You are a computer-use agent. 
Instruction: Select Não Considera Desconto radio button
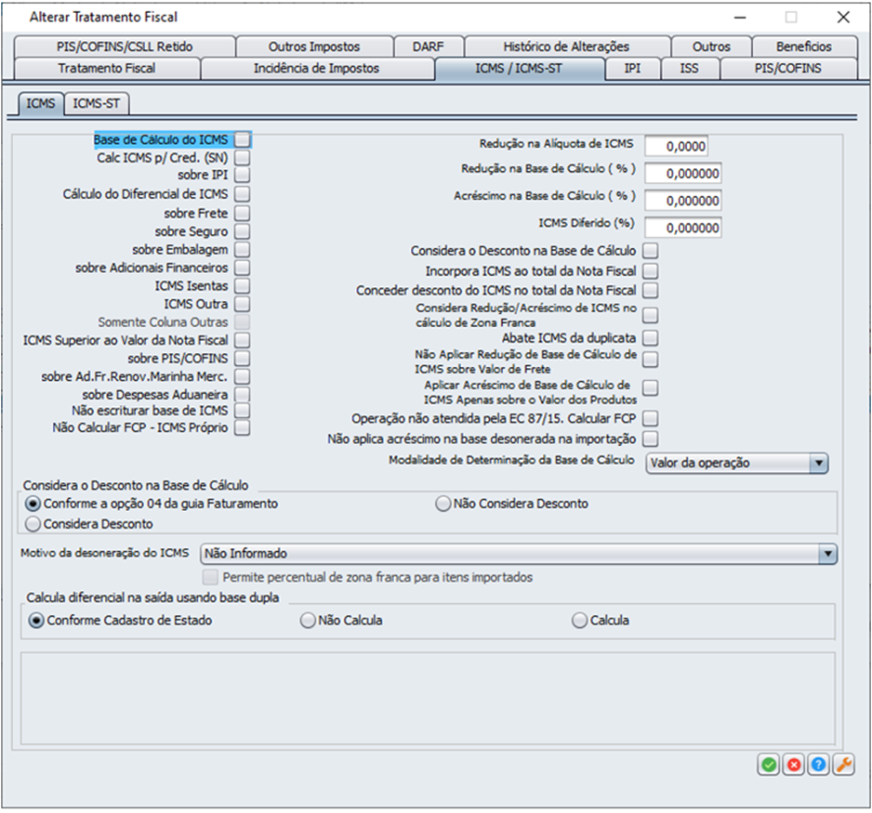pos(443,504)
